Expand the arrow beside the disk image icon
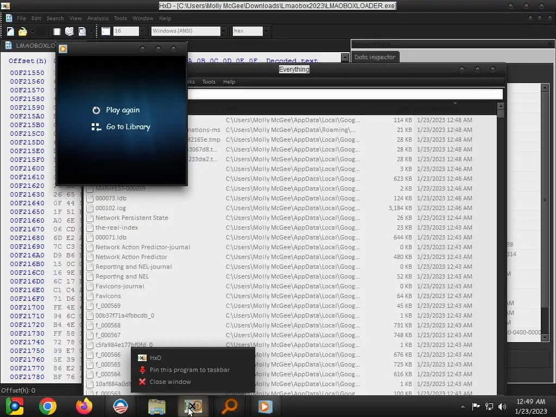 pyautogui.click(x=91, y=31)
